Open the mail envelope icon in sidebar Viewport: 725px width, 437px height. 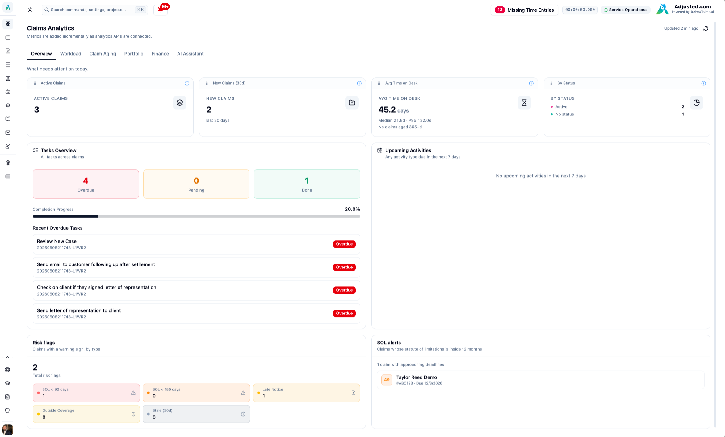point(8,132)
